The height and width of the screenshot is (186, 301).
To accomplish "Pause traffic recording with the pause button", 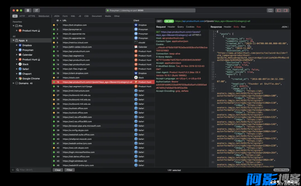I will click(28, 10).
